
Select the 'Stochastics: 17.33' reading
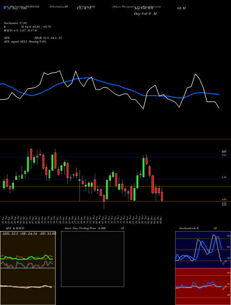coord(15,23)
